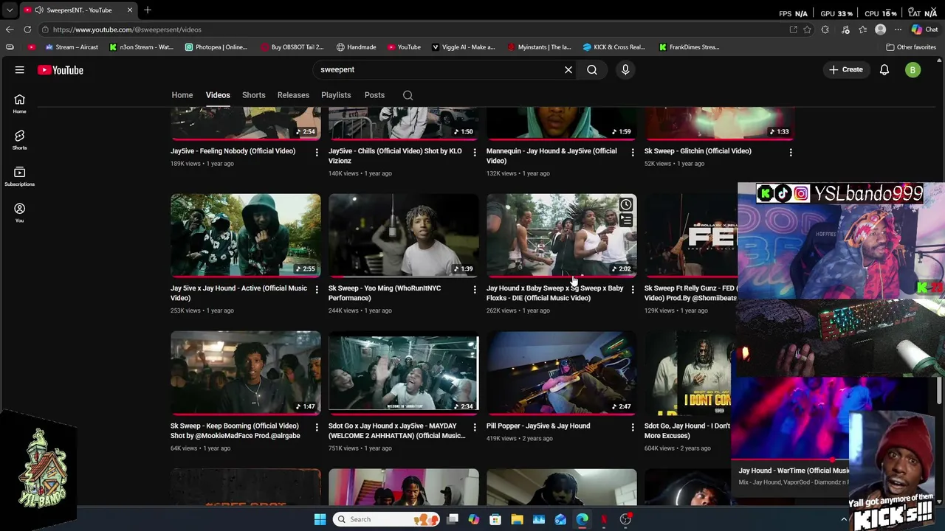945x531 pixels.
Task: Expand the tab actions dropdown arrow
Action: tap(10, 10)
